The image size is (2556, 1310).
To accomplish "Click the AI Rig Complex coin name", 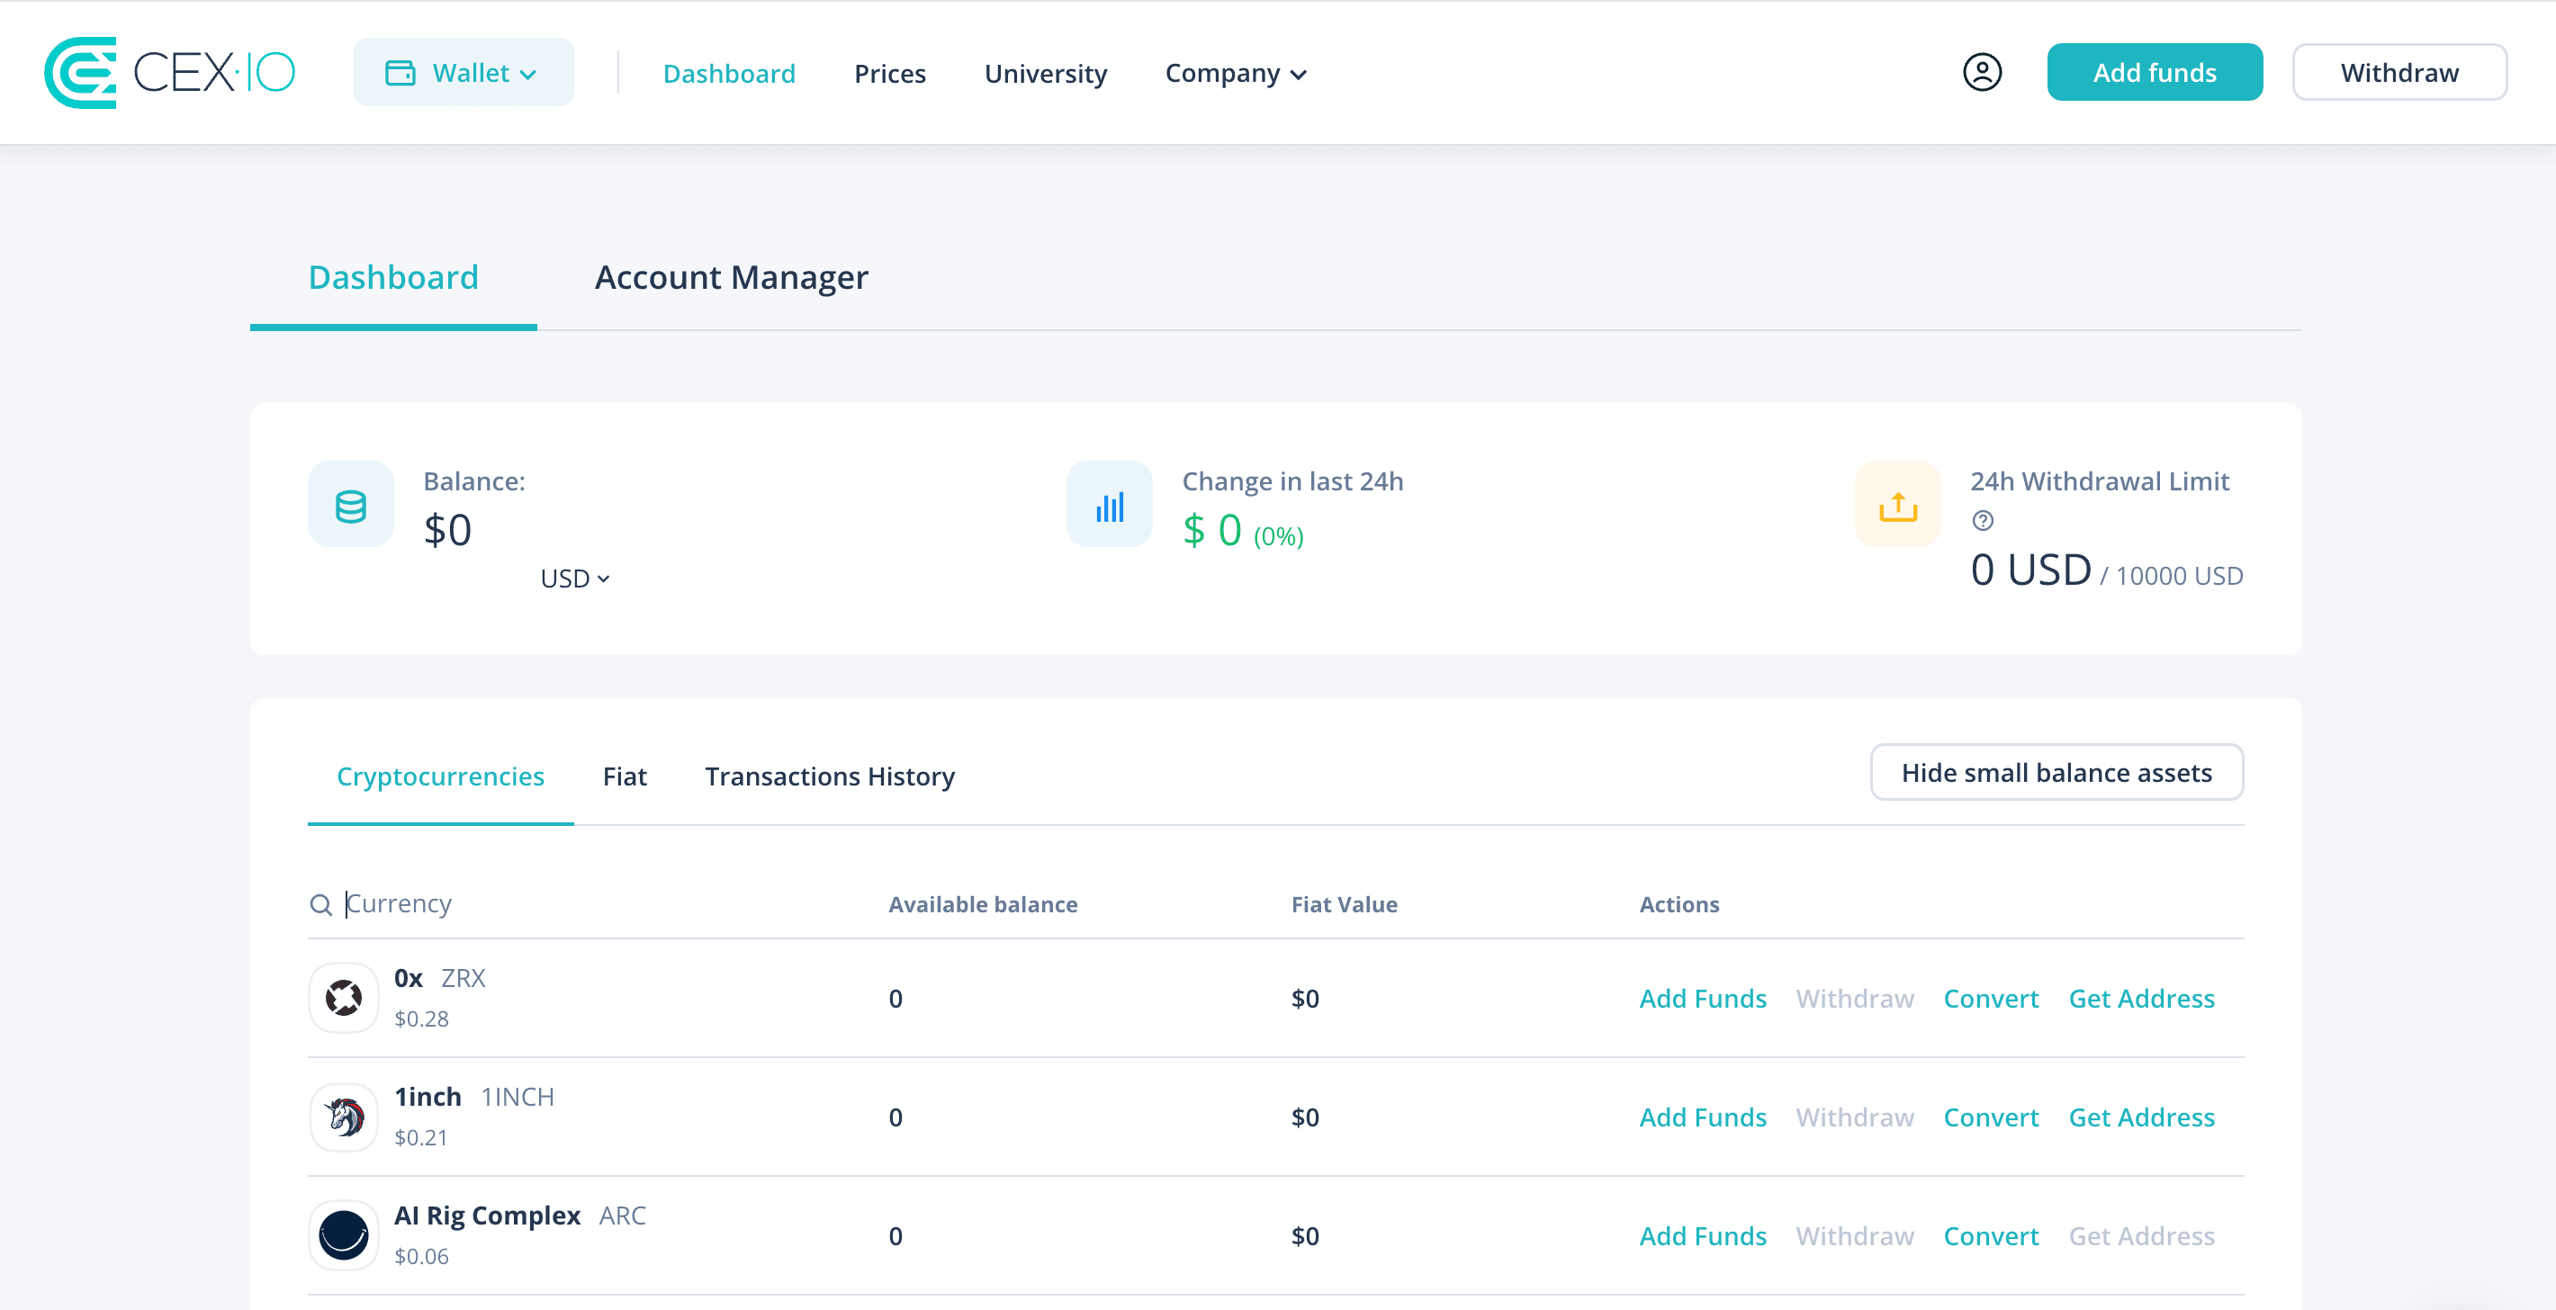I will (x=487, y=1216).
